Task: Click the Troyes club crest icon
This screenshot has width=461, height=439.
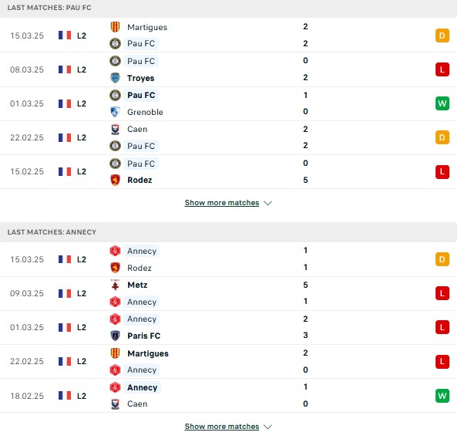Action: point(115,78)
